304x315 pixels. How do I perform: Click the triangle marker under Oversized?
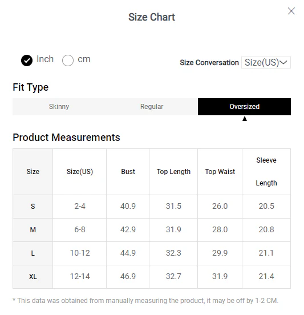tap(244, 119)
